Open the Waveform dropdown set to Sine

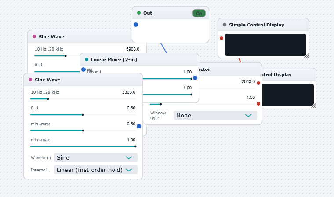(x=96, y=157)
